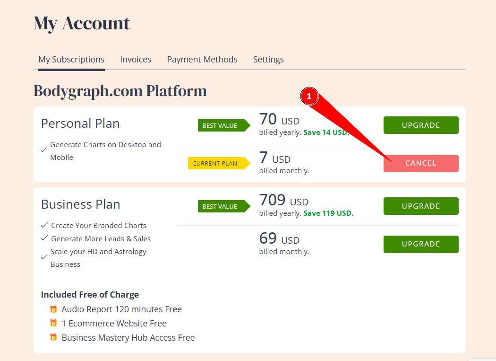This screenshot has width=496, height=361.
Task: Go to the Settings tab
Action: tap(268, 60)
